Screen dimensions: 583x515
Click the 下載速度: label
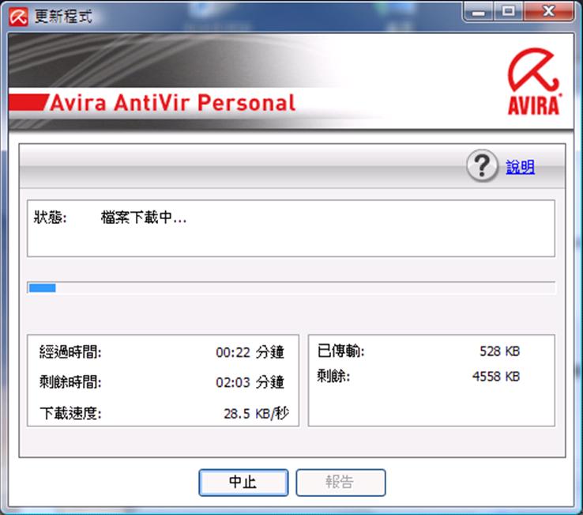click(70, 413)
